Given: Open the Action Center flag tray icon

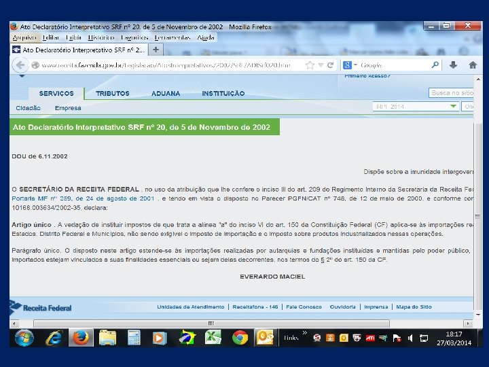Looking at the screenshot, I should 397,338.
